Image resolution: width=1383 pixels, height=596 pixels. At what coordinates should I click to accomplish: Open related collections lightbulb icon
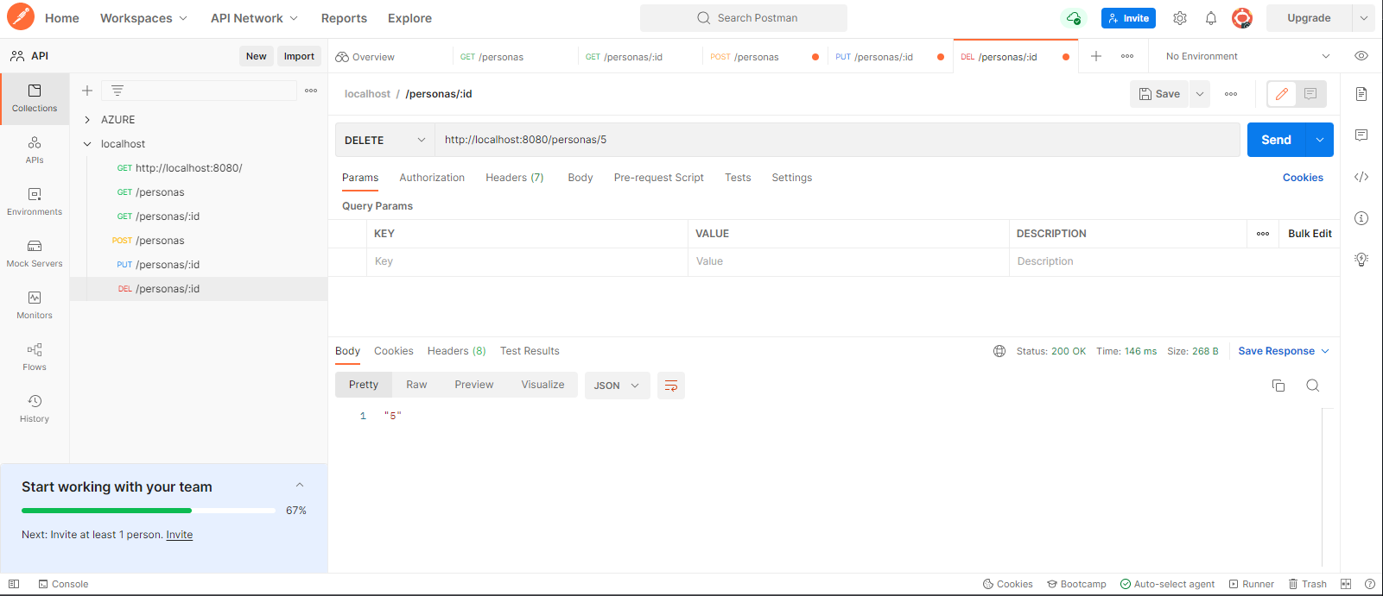pyautogui.click(x=1361, y=260)
